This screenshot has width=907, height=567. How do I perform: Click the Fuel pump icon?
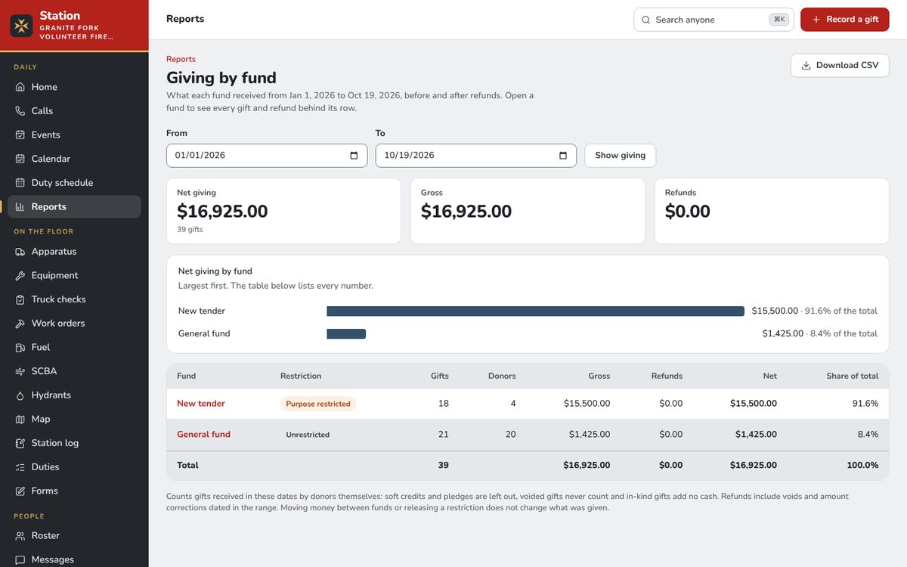(20, 347)
